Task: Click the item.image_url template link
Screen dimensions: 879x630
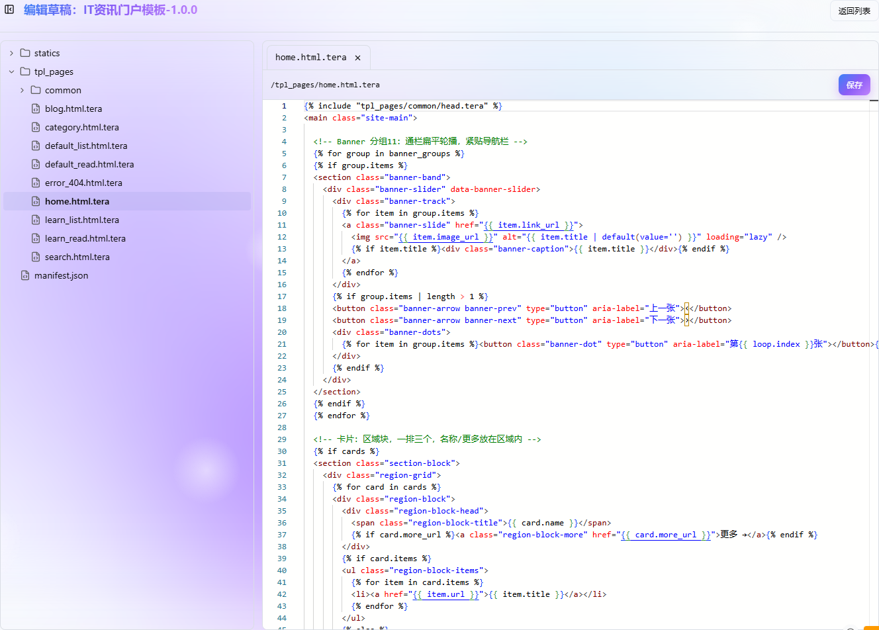Action: [x=445, y=237]
